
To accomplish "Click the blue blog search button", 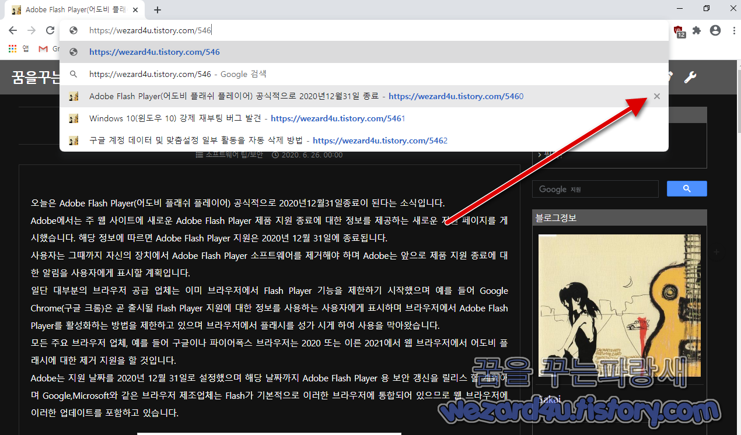I will [x=687, y=189].
